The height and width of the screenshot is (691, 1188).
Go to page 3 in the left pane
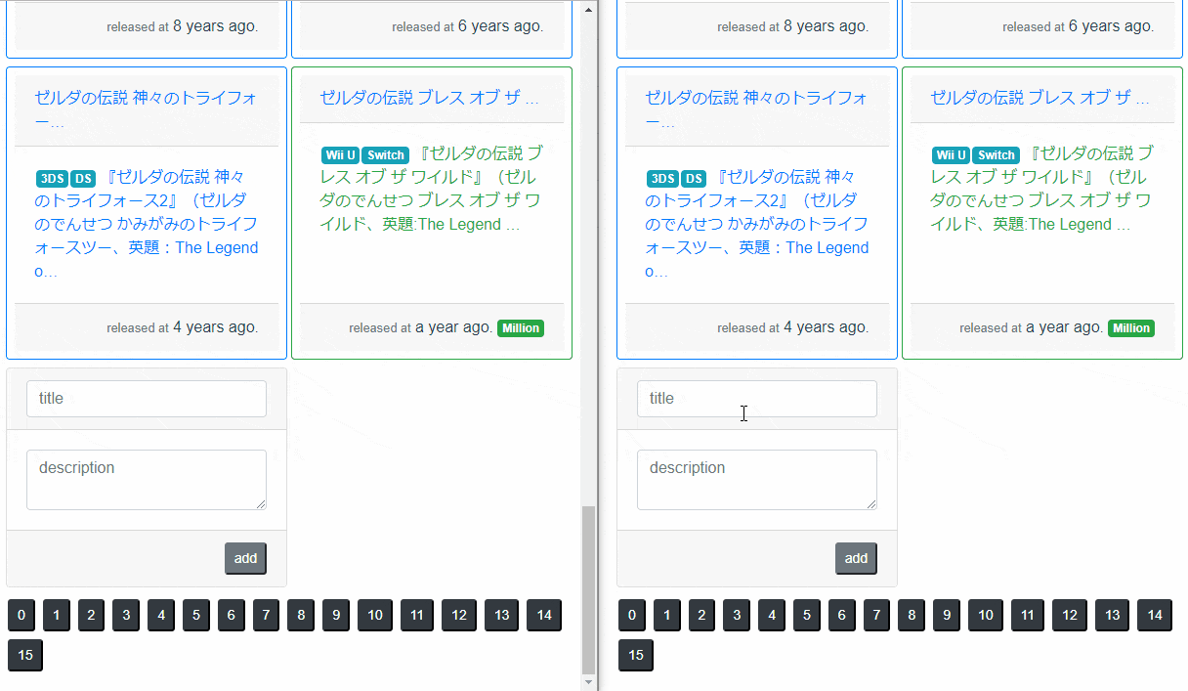(x=126, y=615)
